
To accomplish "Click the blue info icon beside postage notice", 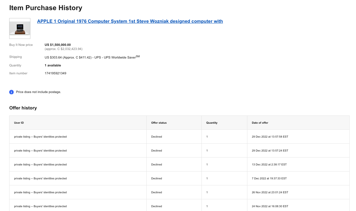I will pyautogui.click(x=11, y=92).
